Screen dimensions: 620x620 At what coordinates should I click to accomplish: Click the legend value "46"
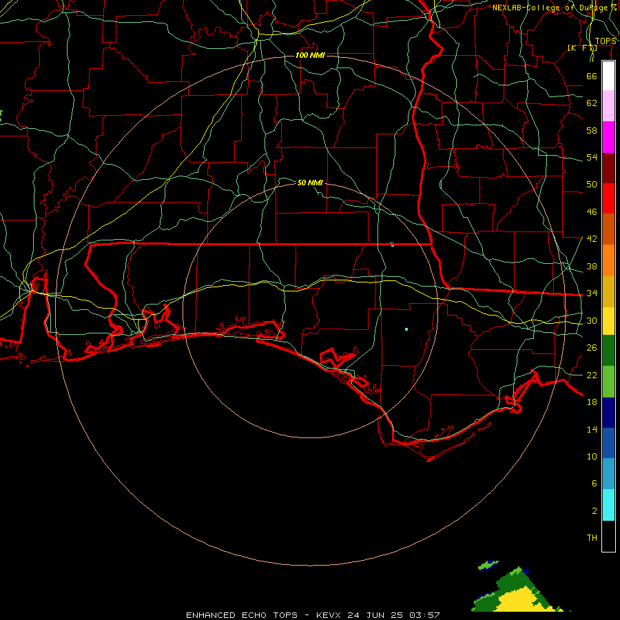(592, 212)
